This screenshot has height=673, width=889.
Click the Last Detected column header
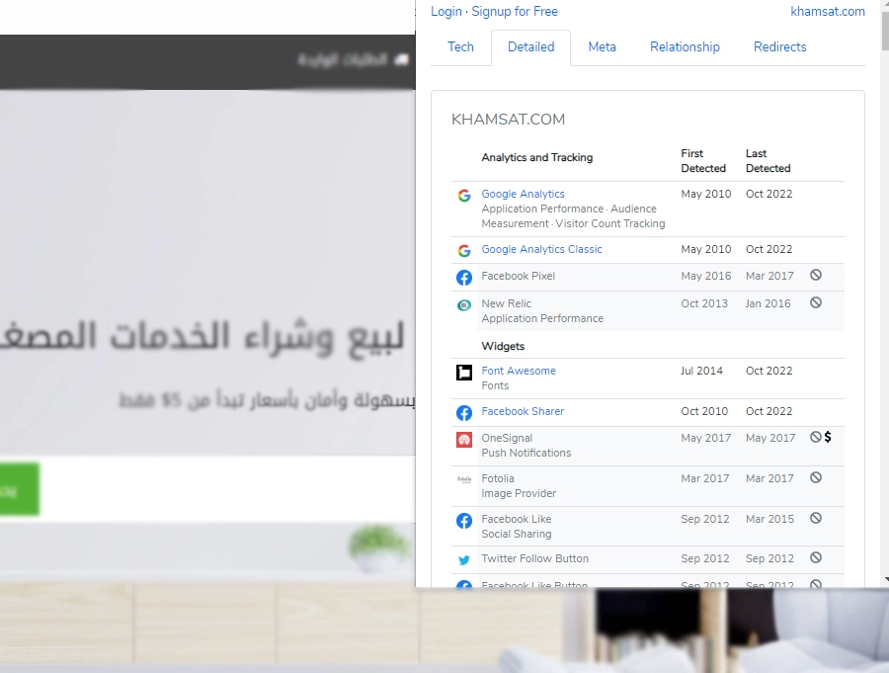pyautogui.click(x=768, y=161)
